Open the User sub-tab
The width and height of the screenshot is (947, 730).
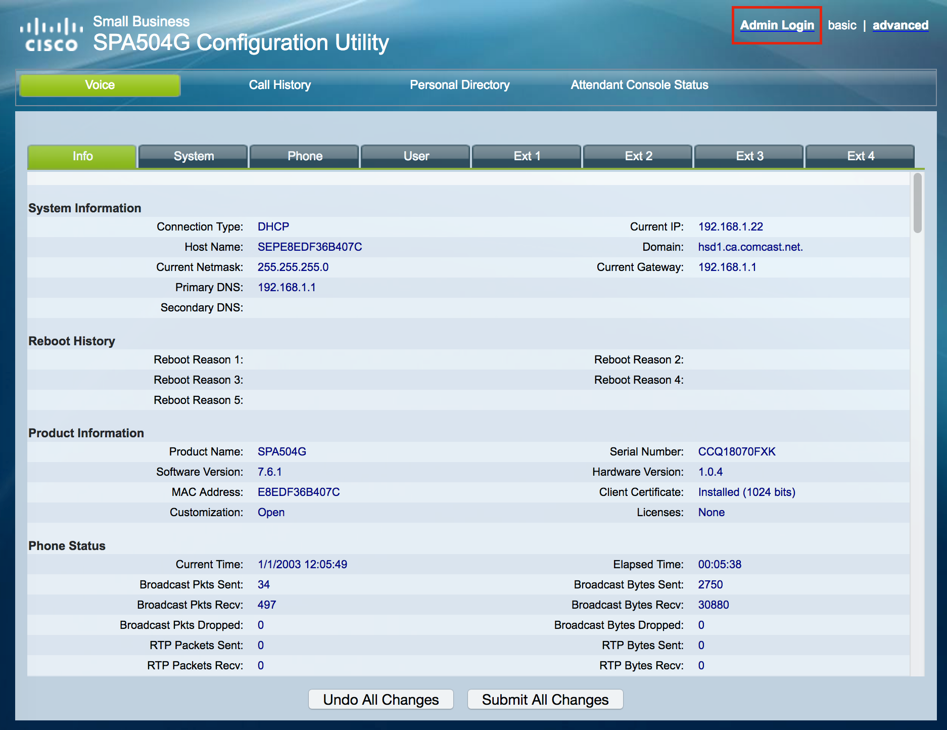click(416, 156)
